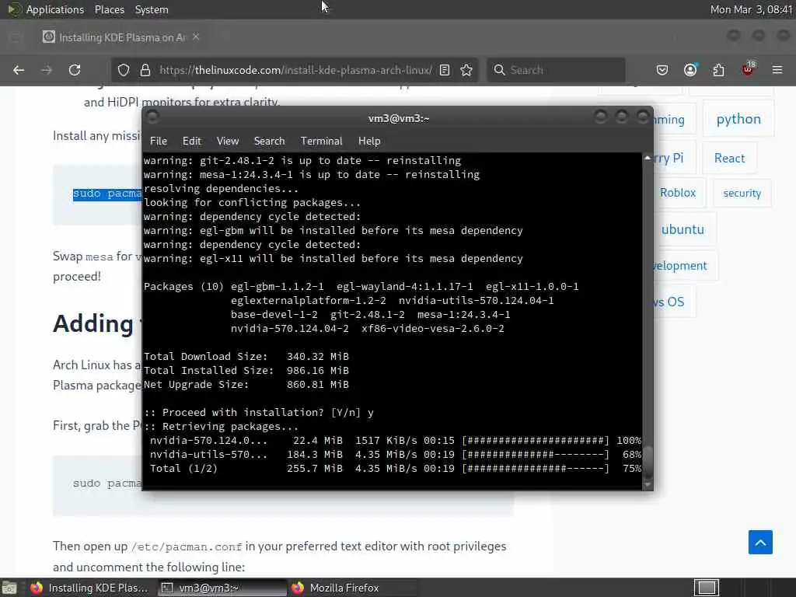Click the /etc/pacman.conf text in article
796x597 pixels.
tap(187, 546)
